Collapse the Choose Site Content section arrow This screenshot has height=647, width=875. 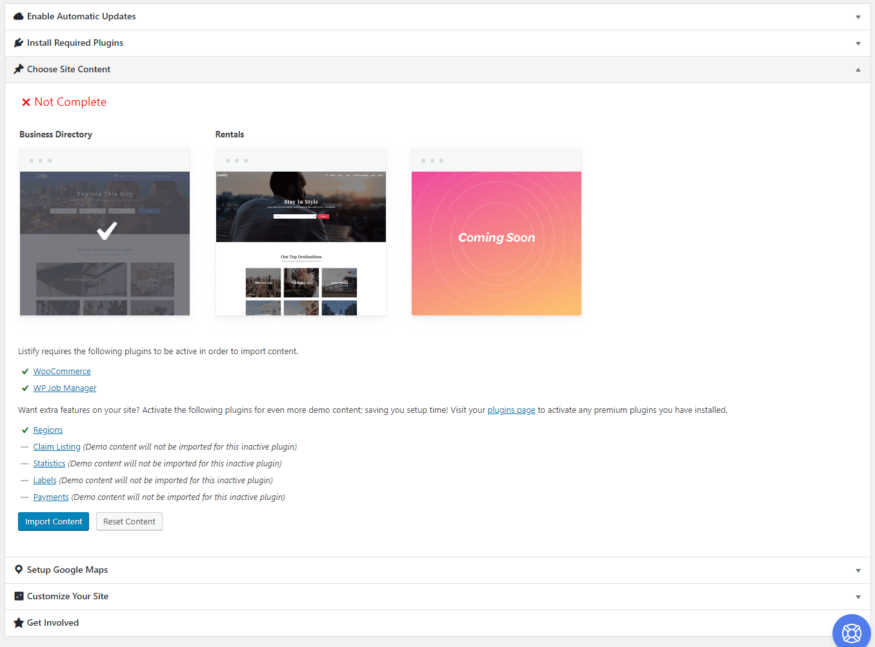[x=858, y=70]
